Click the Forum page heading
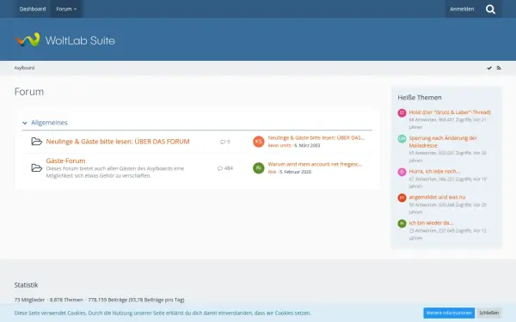Image resolution: width=516 pixels, height=322 pixels. pyautogui.click(x=29, y=91)
